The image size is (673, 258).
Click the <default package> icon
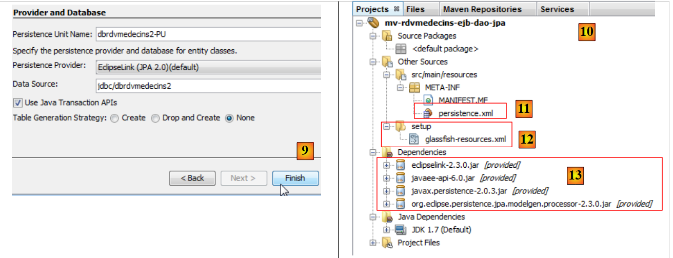(401, 49)
